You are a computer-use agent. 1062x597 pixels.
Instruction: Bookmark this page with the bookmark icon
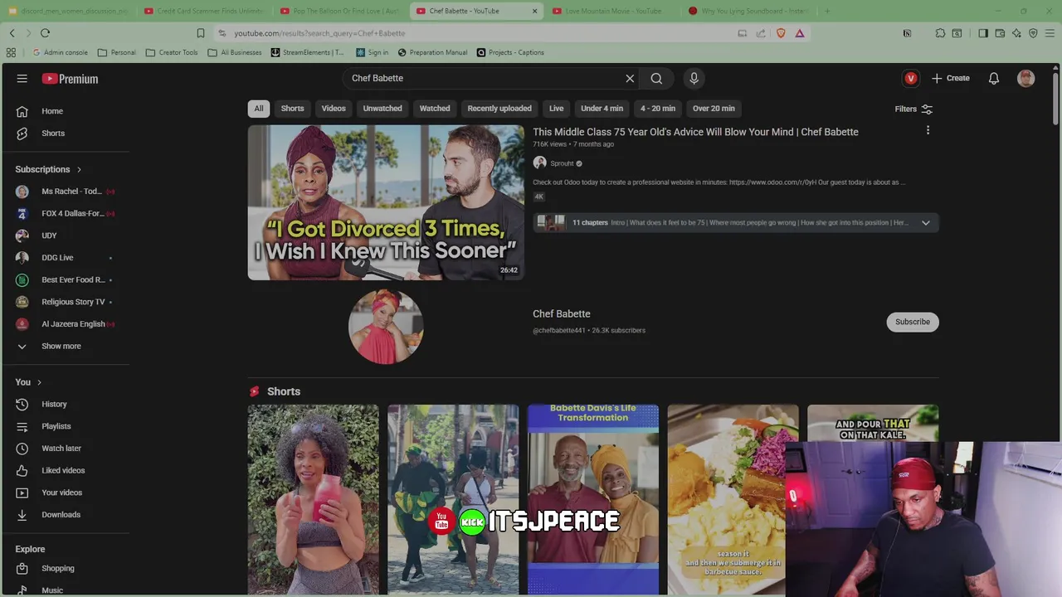pos(201,33)
